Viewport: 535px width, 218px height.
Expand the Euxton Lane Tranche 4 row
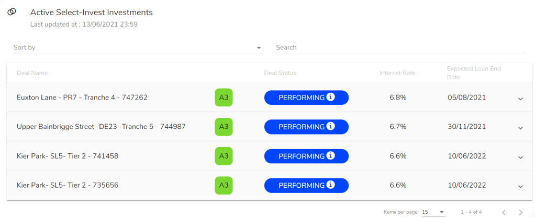click(520, 99)
